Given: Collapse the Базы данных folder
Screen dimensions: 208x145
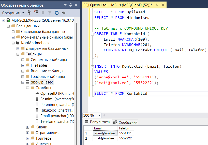Looking at the screenshot, I should click(x=8, y=26).
